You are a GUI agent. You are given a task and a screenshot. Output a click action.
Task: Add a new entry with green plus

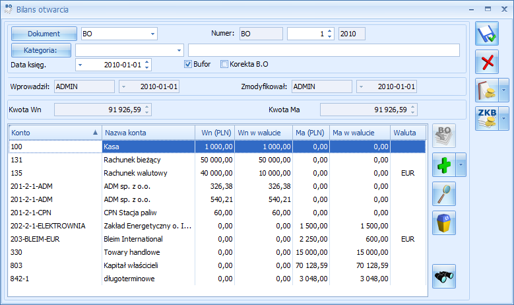(x=444, y=164)
